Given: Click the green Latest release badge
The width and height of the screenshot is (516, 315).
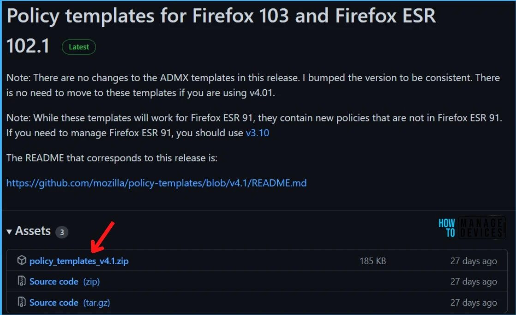Looking at the screenshot, I should (79, 47).
